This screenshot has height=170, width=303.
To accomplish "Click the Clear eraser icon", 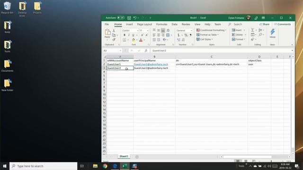I will click(253, 39).
